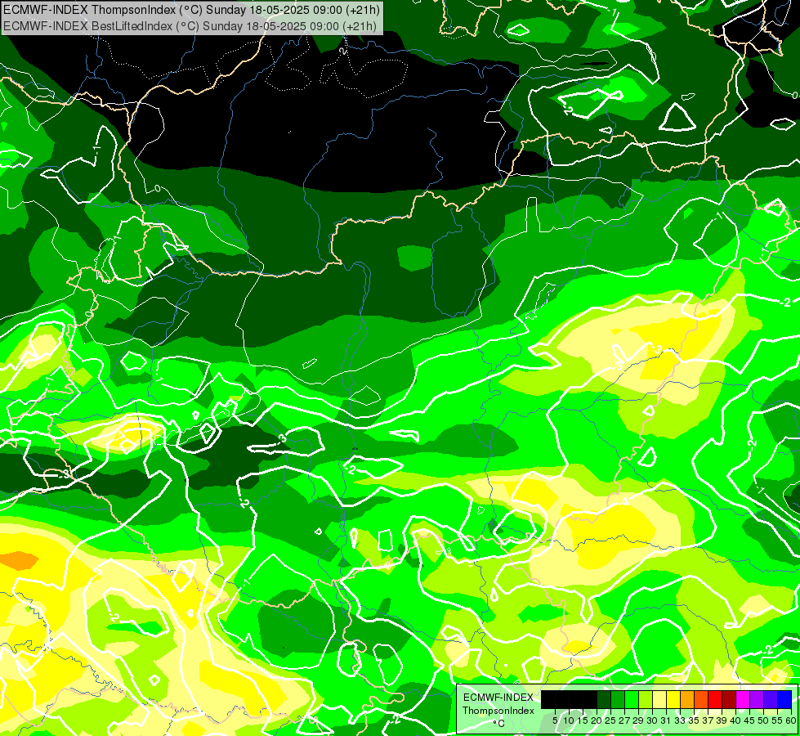This screenshot has height=736, width=800.
Task: Click the legend scale value 35
Action: click(x=694, y=720)
